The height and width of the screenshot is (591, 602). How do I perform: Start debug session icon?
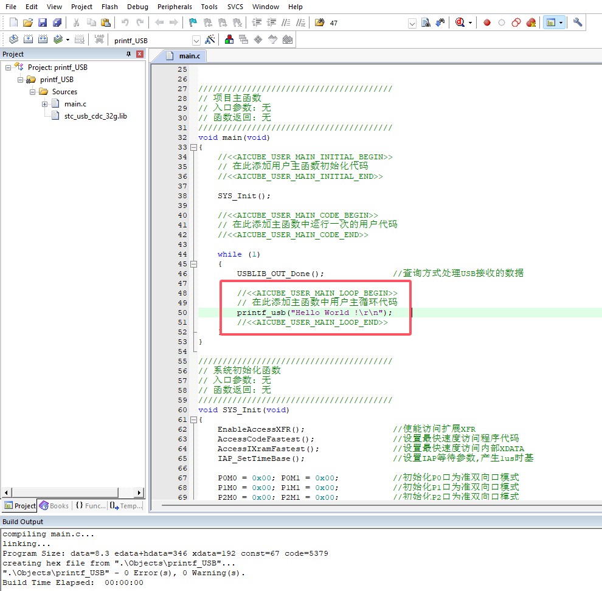point(460,22)
